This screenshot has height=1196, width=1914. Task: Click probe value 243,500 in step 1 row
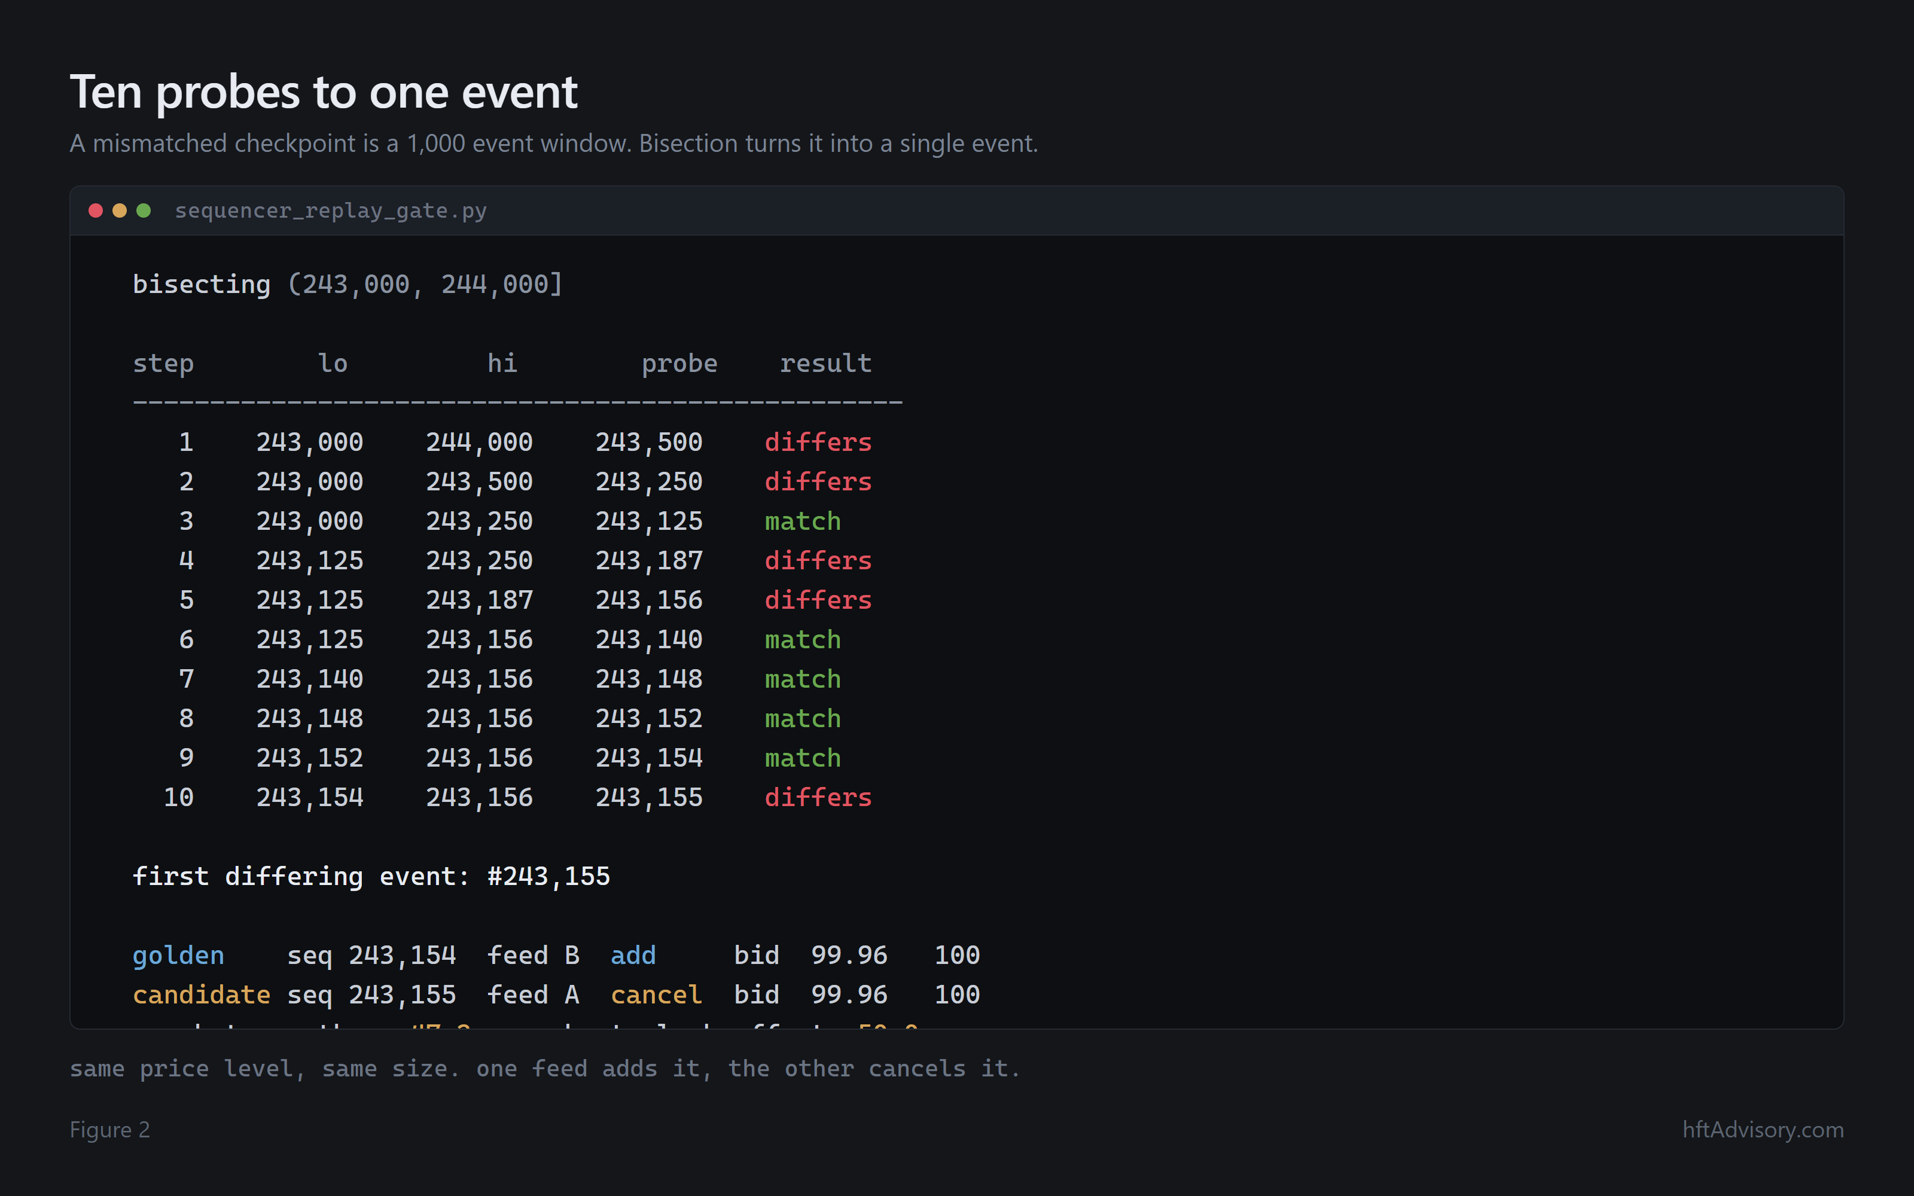(x=648, y=442)
